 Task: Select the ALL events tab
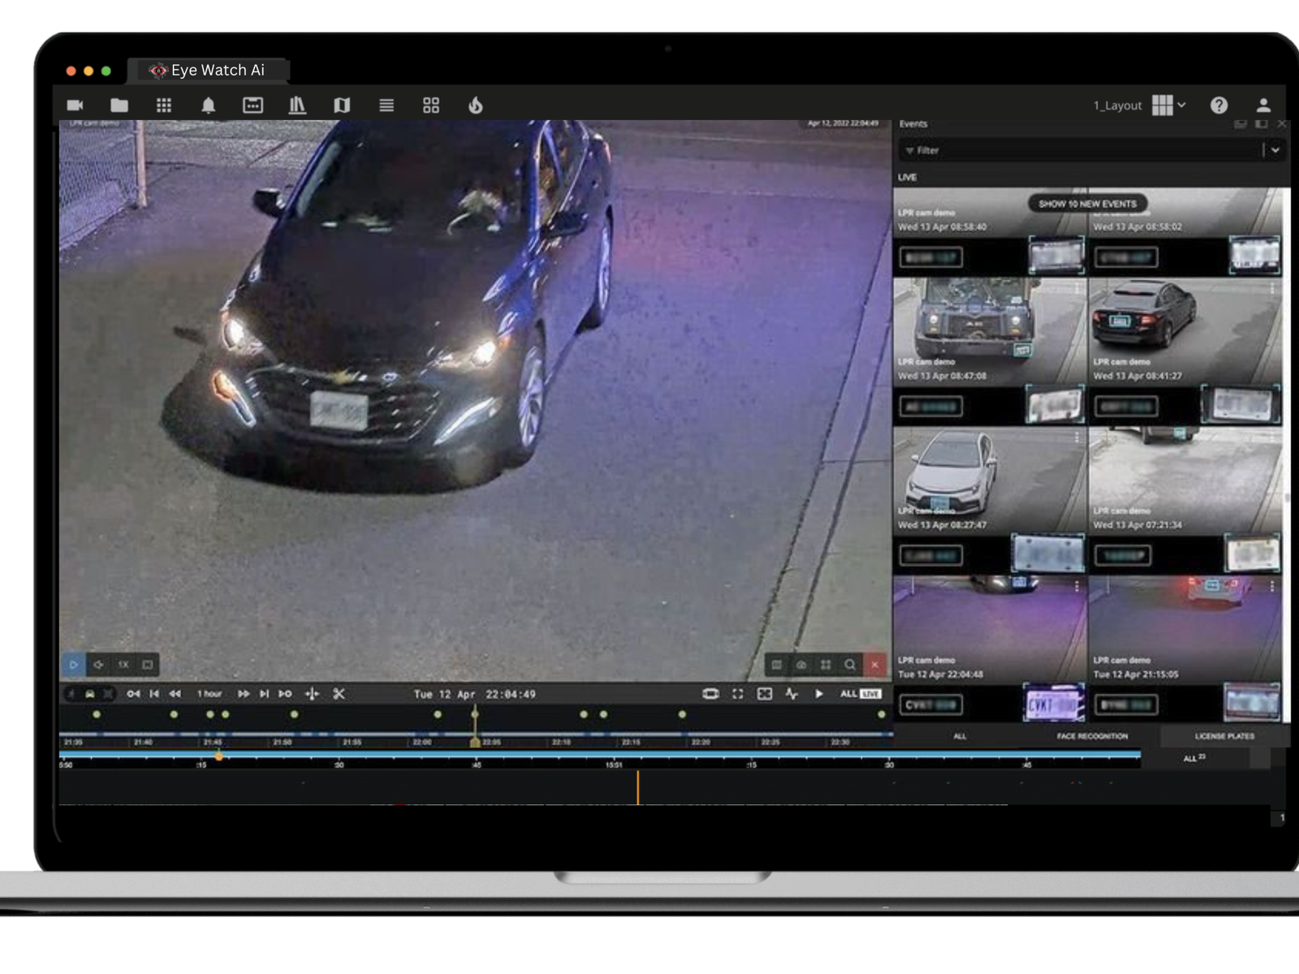[960, 736]
